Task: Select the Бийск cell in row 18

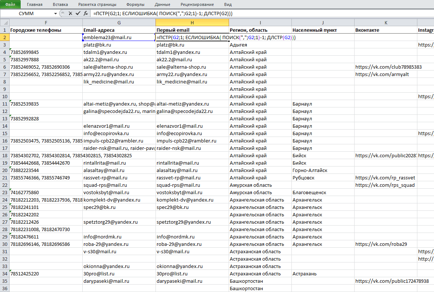Action: coord(323,155)
